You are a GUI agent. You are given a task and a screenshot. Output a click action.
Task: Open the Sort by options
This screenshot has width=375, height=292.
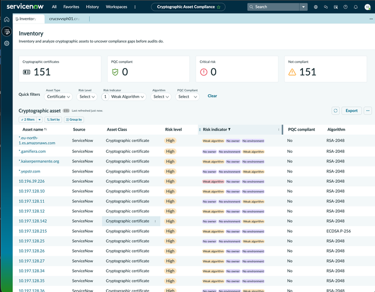[53, 120]
